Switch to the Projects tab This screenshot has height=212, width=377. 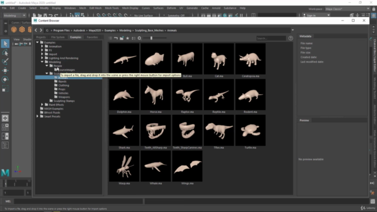[41, 37]
